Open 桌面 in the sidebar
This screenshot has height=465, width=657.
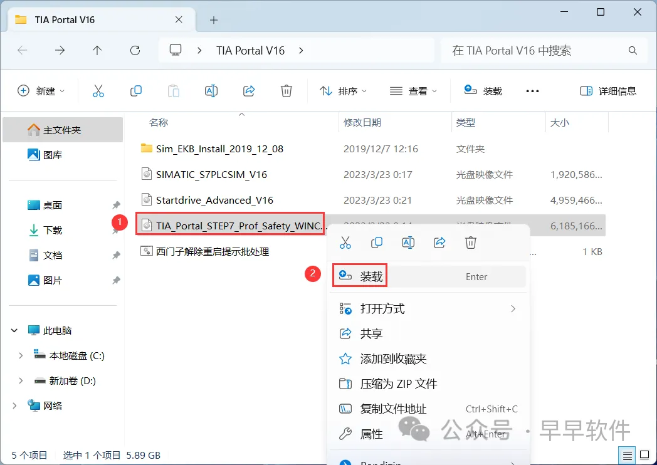pos(63,206)
